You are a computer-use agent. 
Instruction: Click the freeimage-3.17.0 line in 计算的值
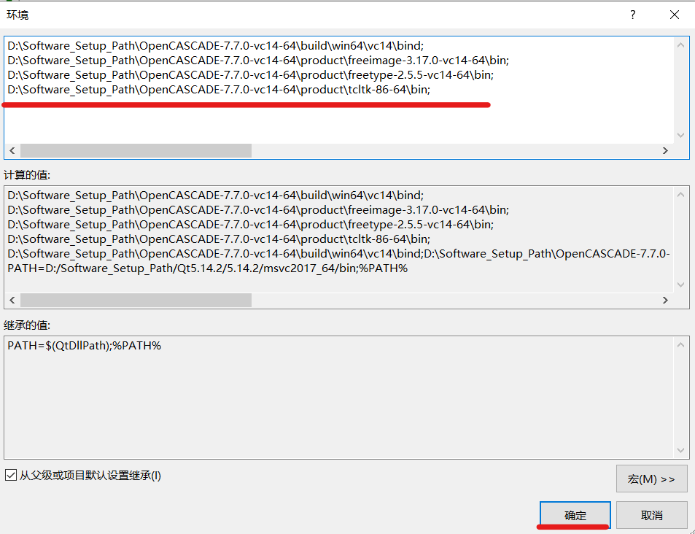click(x=258, y=210)
